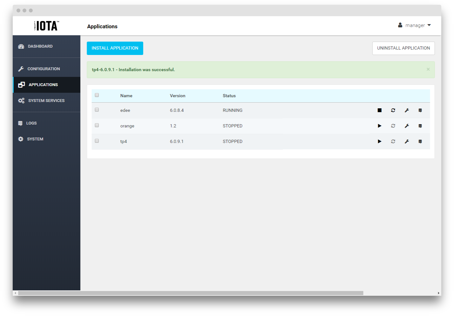Toggle the select-all header checkbox
Screen dimensions: 454x318
click(97, 95)
